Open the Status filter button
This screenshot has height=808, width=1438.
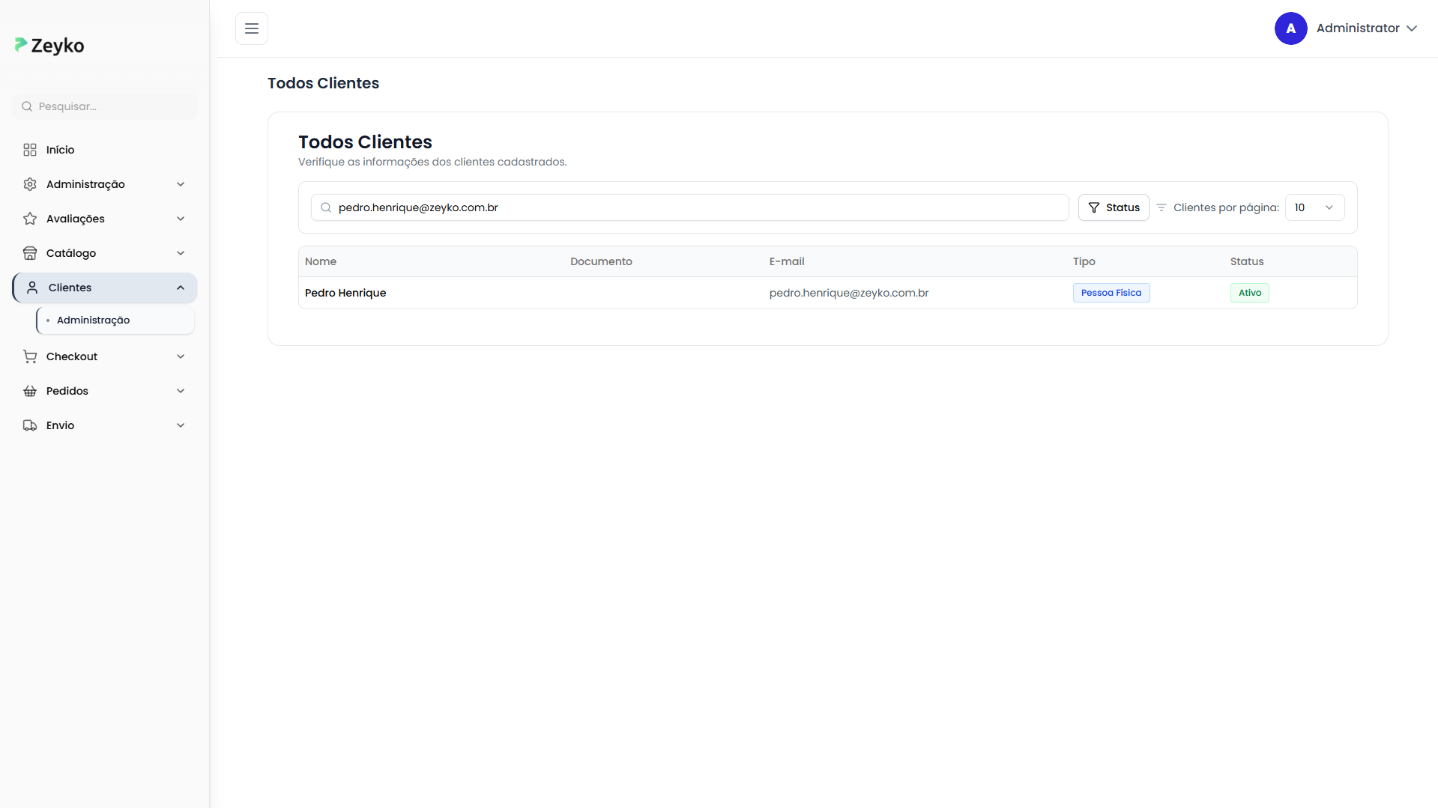pyautogui.click(x=1114, y=207)
